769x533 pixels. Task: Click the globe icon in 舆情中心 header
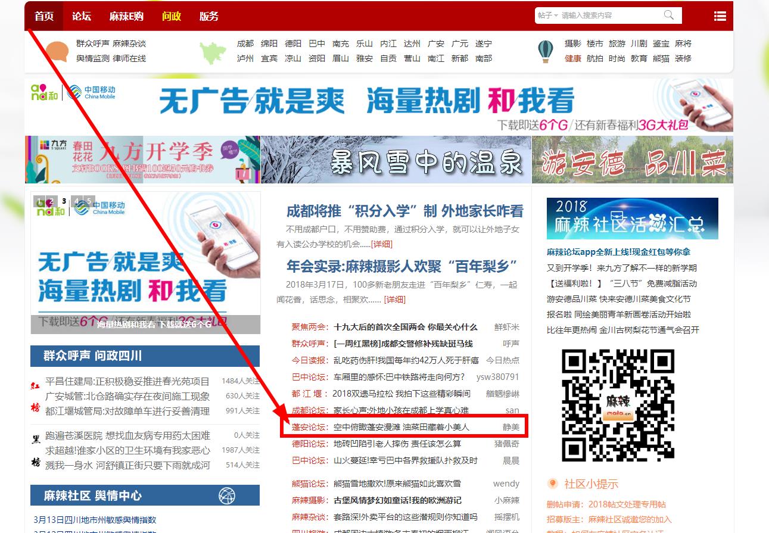[227, 495]
